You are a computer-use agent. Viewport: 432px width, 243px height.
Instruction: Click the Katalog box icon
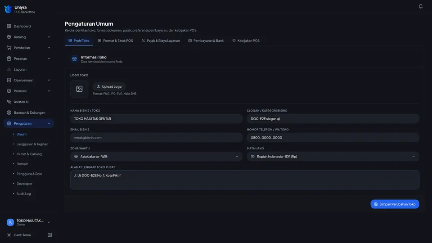point(9,37)
